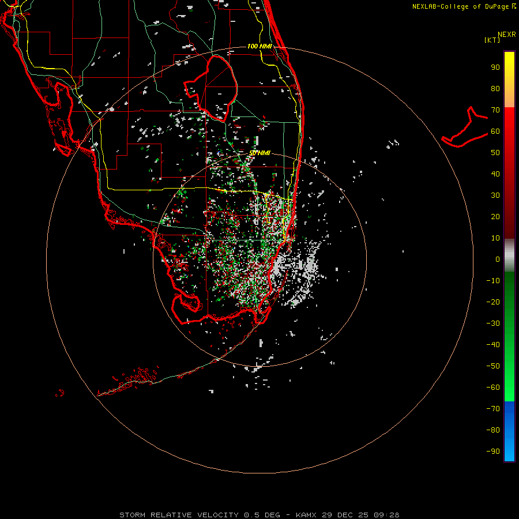The image size is (519, 519).
Task: Select the 10 value on velocity scale
Action: (495, 238)
